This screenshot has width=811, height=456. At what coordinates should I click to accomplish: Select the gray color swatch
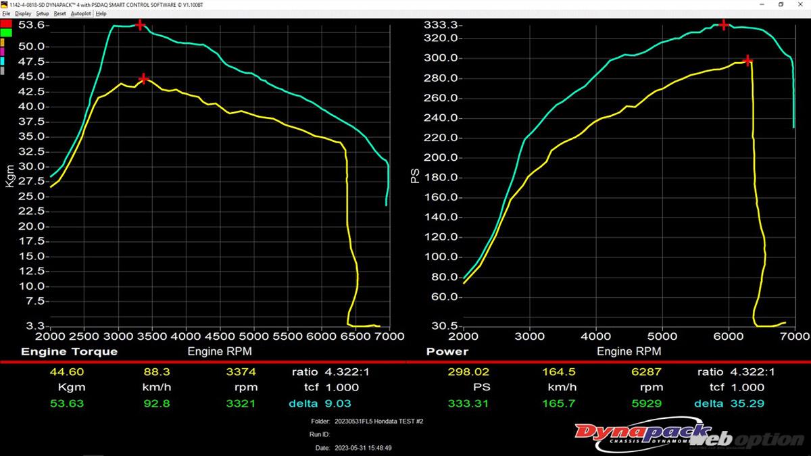click(x=3, y=70)
